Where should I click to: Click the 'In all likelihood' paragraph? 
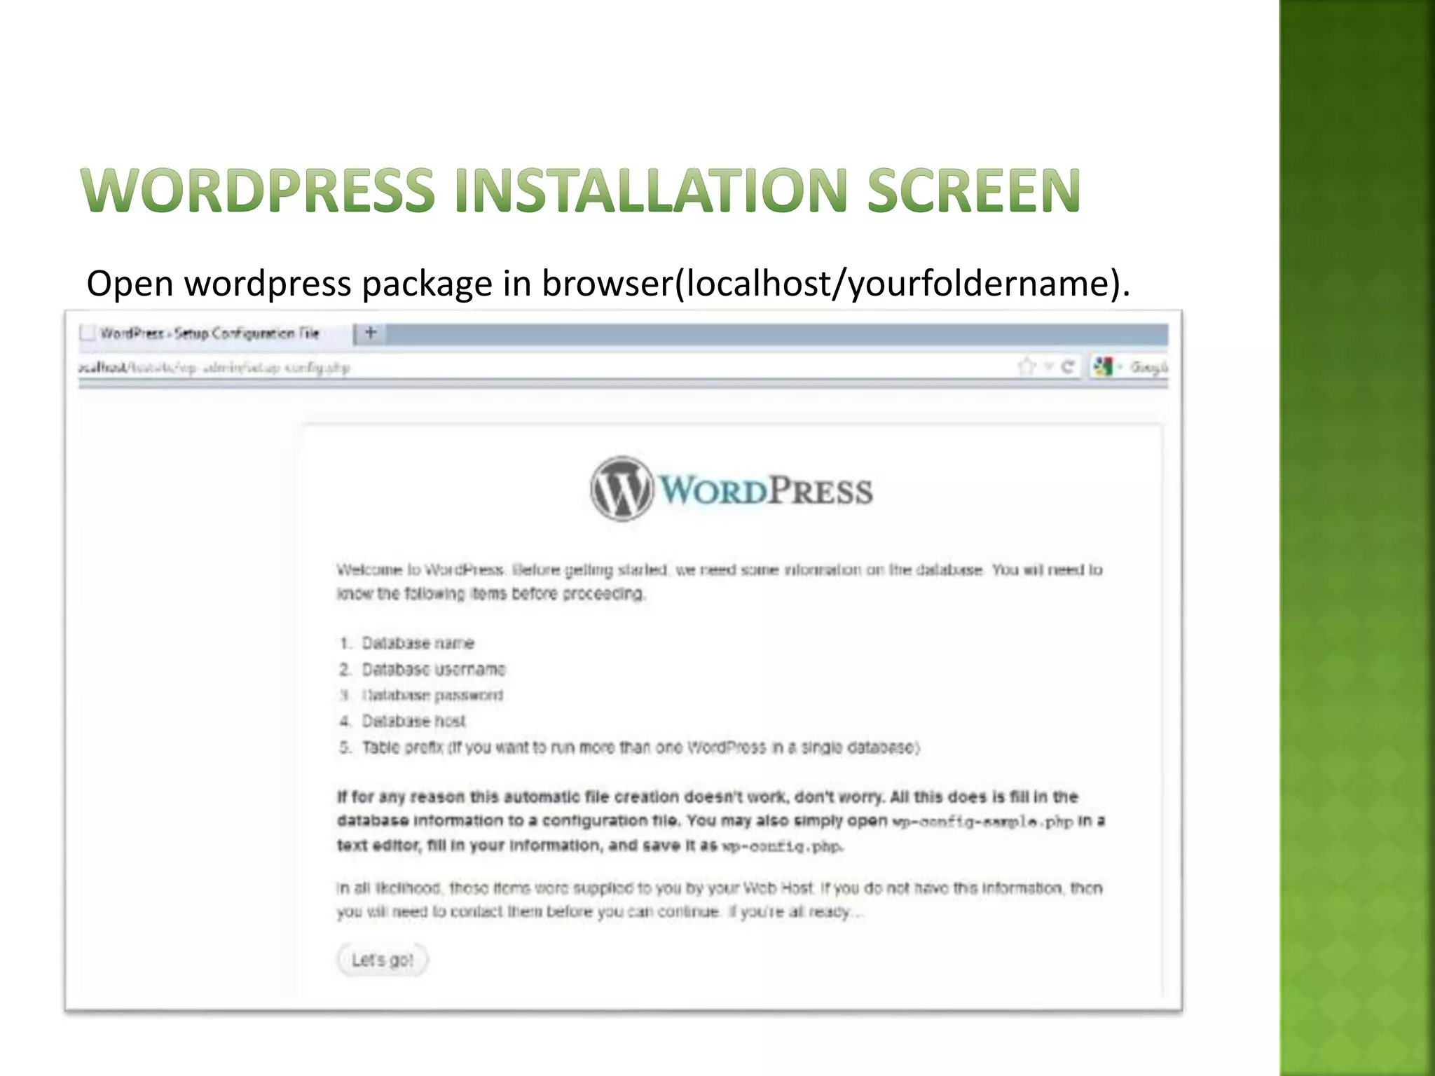coord(720,899)
